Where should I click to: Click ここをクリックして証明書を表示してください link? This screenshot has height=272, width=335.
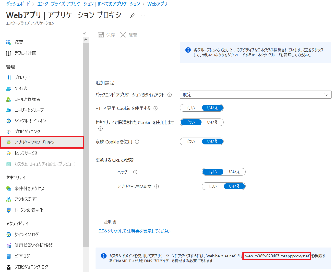[x=134, y=231]
